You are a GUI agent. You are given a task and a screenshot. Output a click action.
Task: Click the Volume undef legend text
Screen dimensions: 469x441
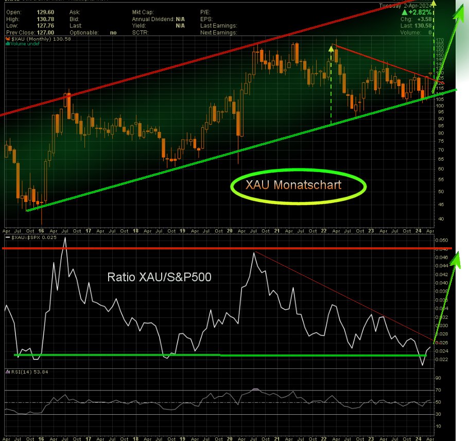click(x=25, y=44)
